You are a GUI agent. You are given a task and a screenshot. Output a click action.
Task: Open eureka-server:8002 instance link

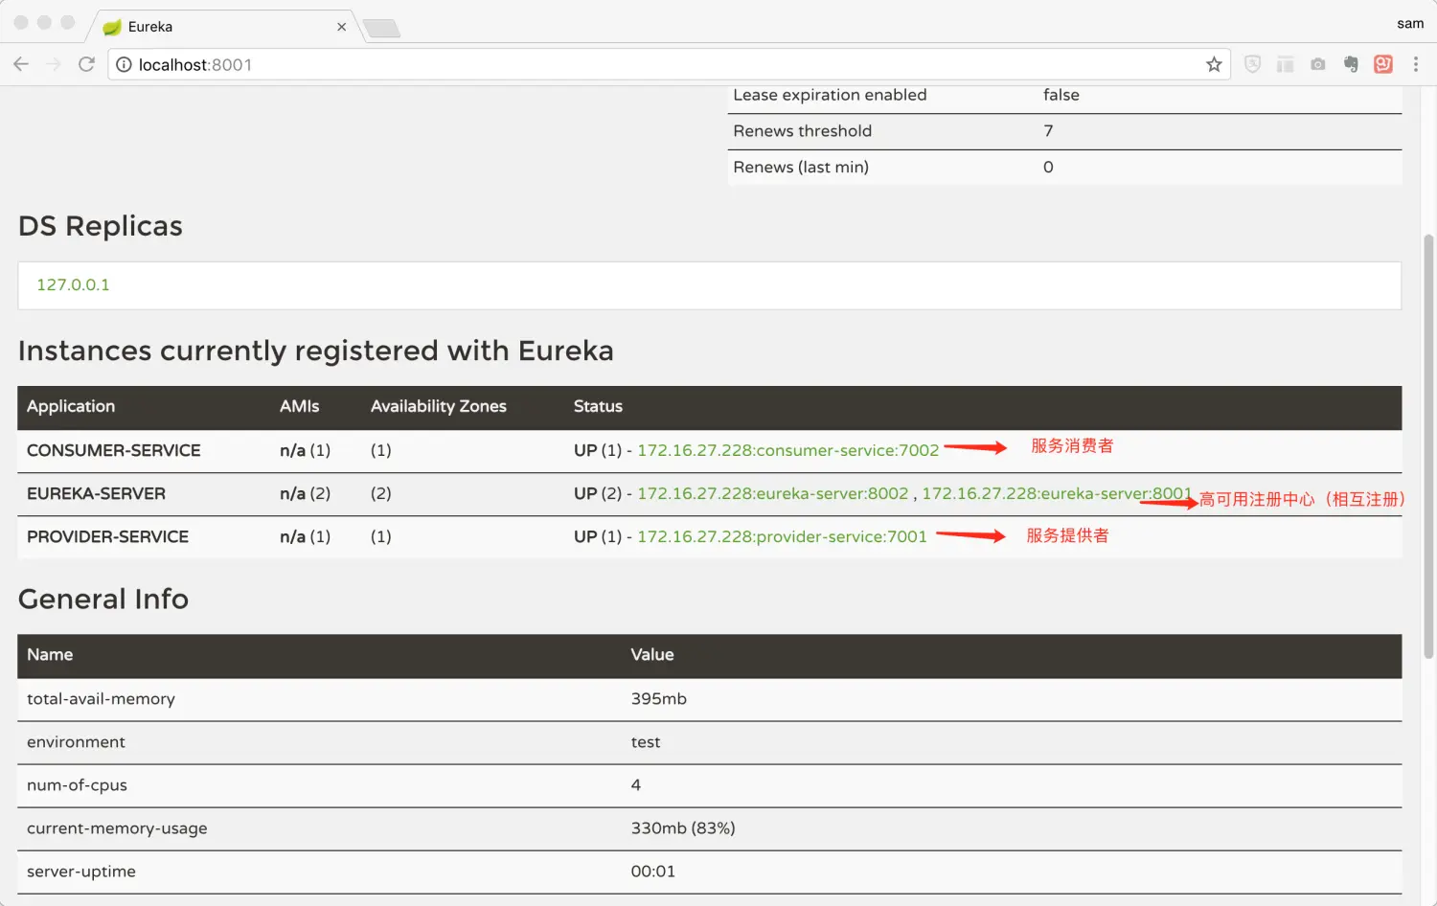pos(772,493)
